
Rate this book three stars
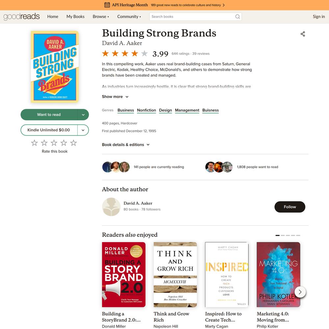(54, 143)
